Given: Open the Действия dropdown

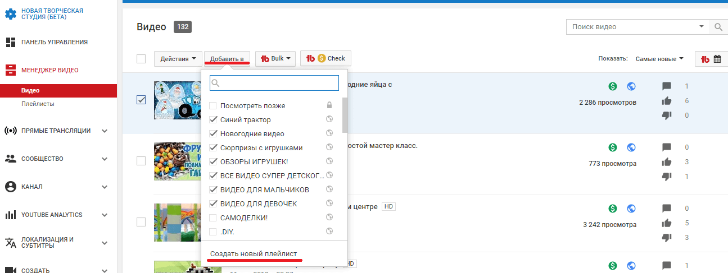Looking at the screenshot, I should tap(178, 59).
